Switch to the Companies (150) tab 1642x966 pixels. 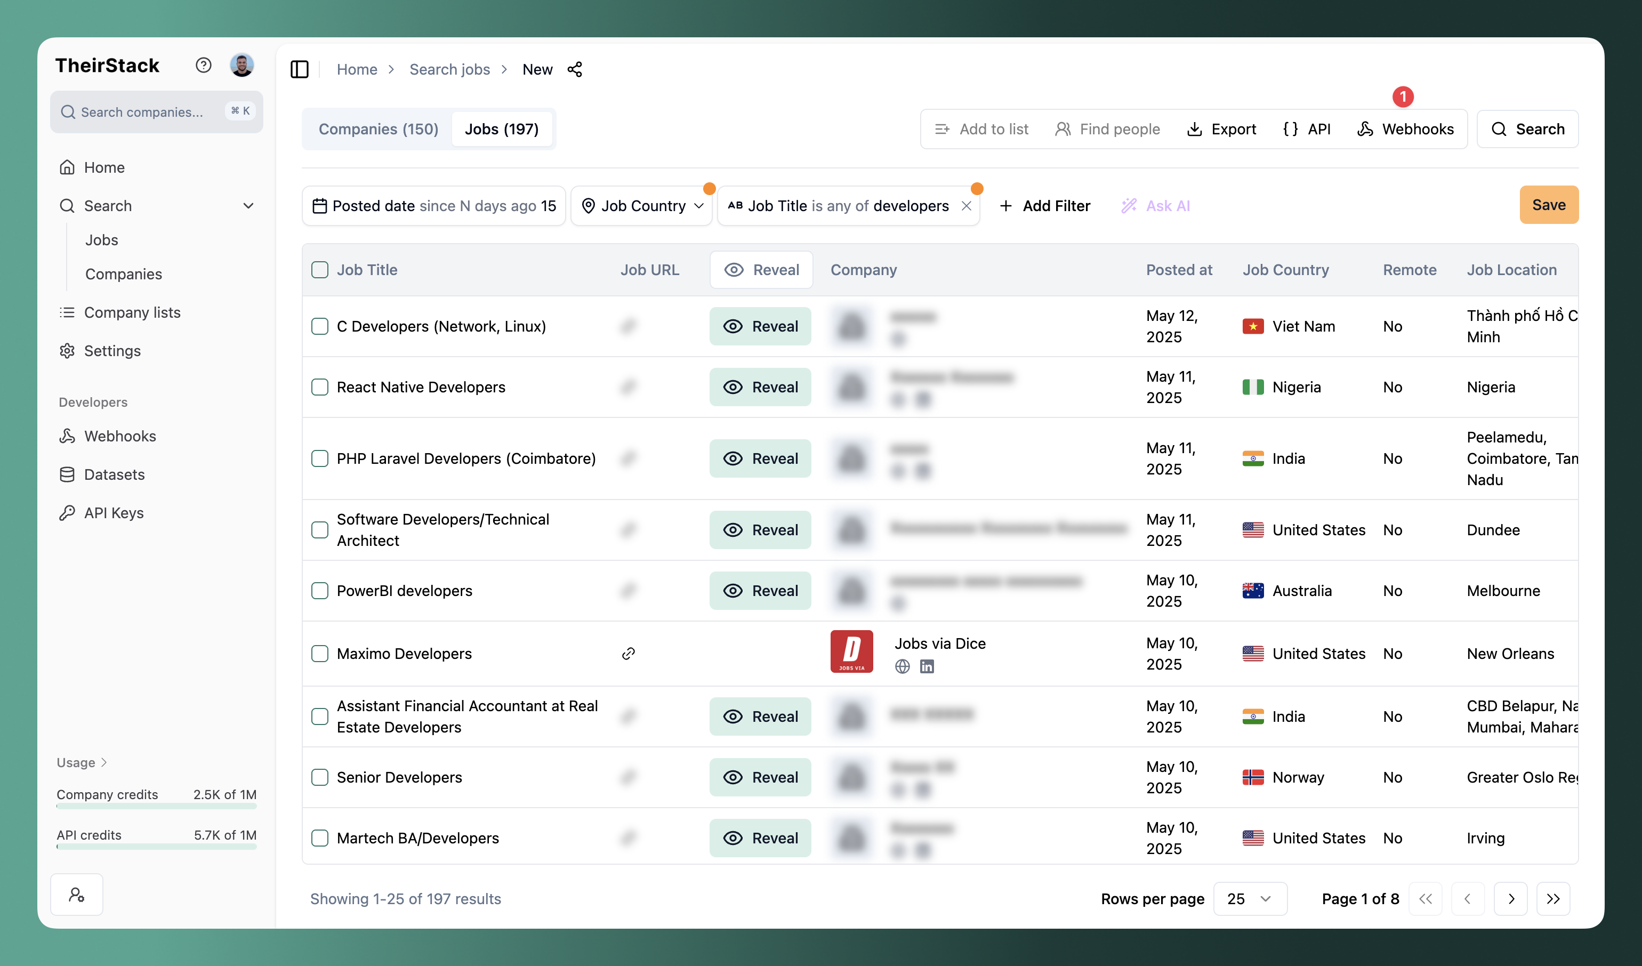click(378, 129)
